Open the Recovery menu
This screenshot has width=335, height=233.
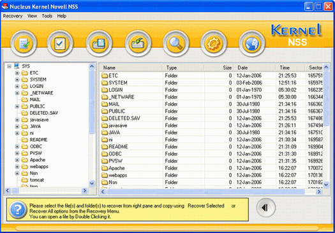click(13, 16)
